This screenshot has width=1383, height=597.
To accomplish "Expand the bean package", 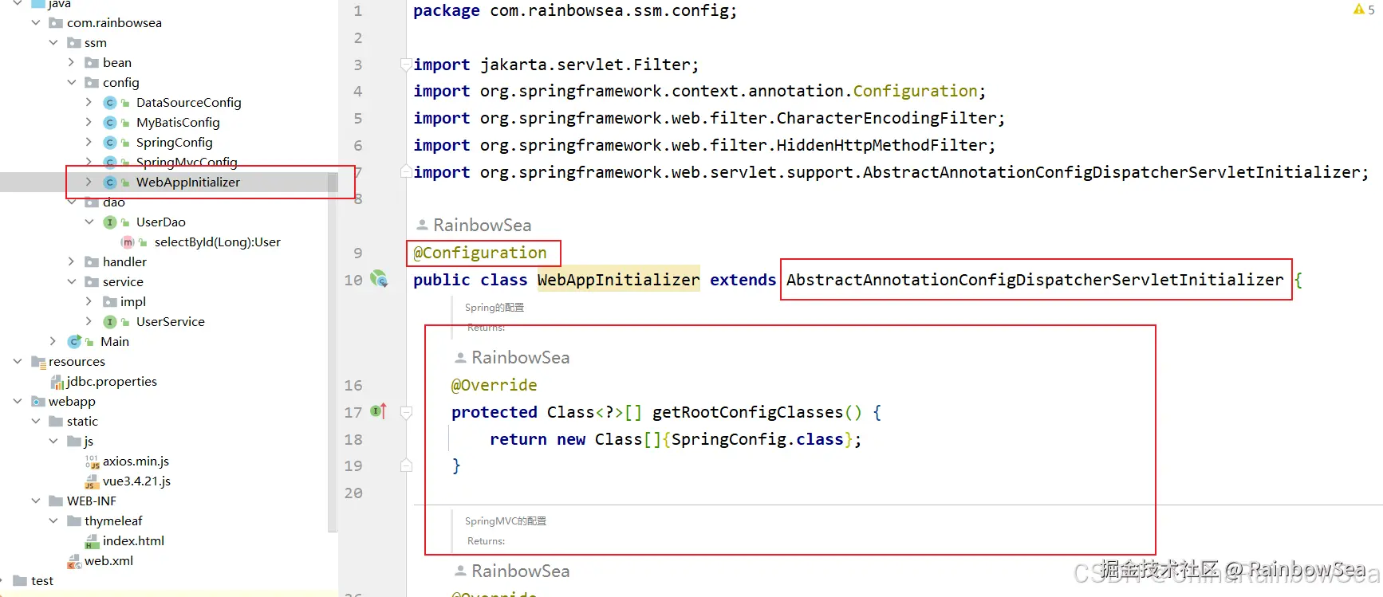I will [71, 62].
